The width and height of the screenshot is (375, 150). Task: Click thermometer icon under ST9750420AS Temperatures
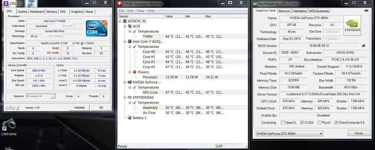coord(135,102)
